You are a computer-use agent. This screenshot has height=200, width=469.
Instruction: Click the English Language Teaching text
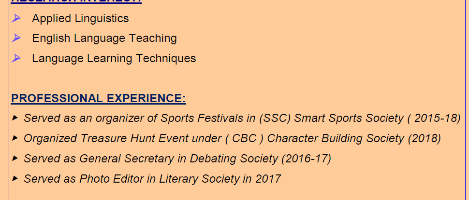pyautogui.click(x=104, y=38)
